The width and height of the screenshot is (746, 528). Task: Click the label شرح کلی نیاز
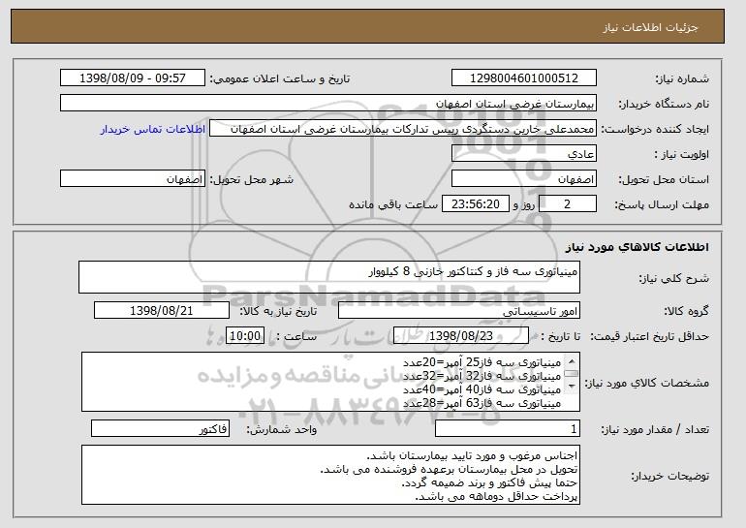tap(673, 278)
